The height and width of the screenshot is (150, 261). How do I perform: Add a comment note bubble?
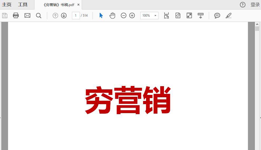pyautogui.click(x=217, y=16)
